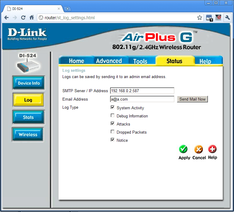This screenshot has width=234, height=212.
Task: Click the D-Link logo
Action: pyautogui.click(x=27, y=34)
